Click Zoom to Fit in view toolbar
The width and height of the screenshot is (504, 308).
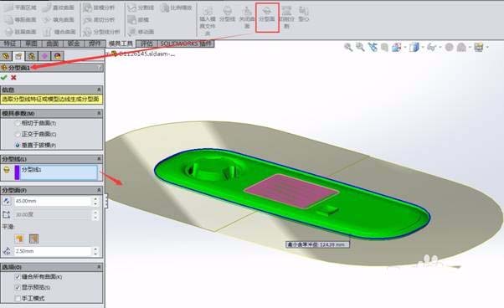348,47
